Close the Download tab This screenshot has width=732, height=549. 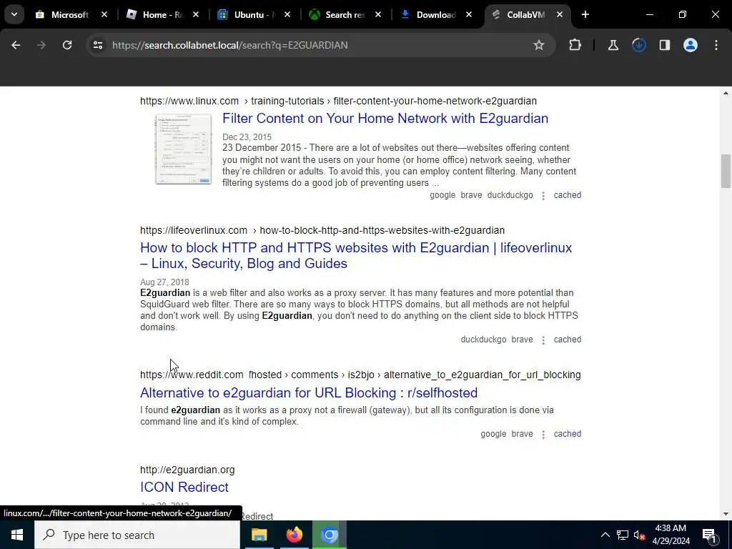tap(469, 14)
